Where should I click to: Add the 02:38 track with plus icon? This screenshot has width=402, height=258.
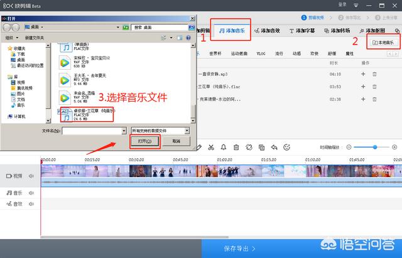(x=363, y=99)
